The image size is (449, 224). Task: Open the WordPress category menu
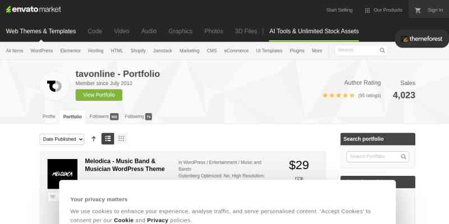[x=42, y=50]
